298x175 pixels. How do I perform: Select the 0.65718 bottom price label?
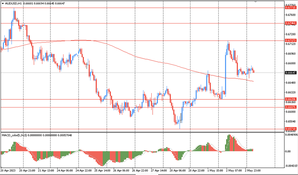pyautogui.click(x=290, y=129)
